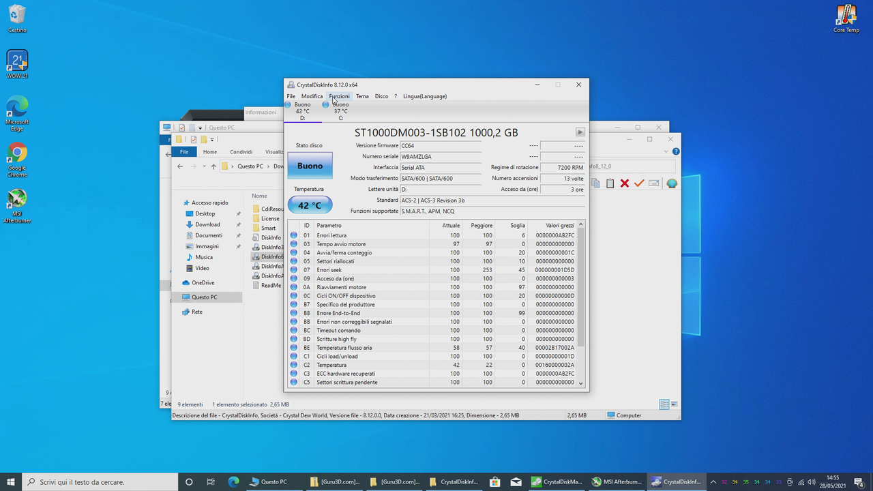Click the red X delete icon in back Explorer window
This screenshot has height=491, width=873.
click(x=624, y=183)
